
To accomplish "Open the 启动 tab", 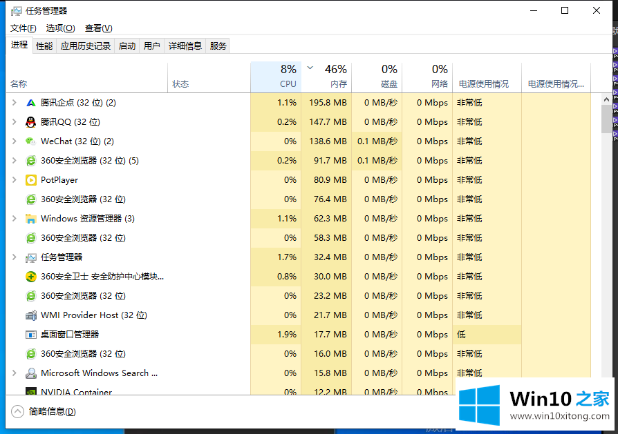I will pos(127,46).
